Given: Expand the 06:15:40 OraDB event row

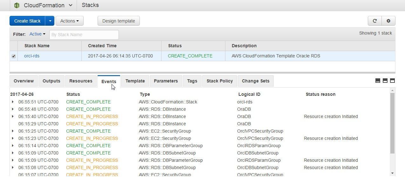Looking at the screenshot, I should click(13, 116).
